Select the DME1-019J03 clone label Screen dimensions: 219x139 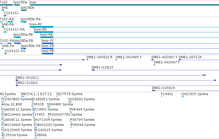27,83
